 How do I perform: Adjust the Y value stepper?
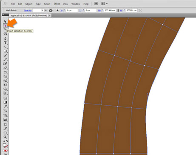point(83,10)
